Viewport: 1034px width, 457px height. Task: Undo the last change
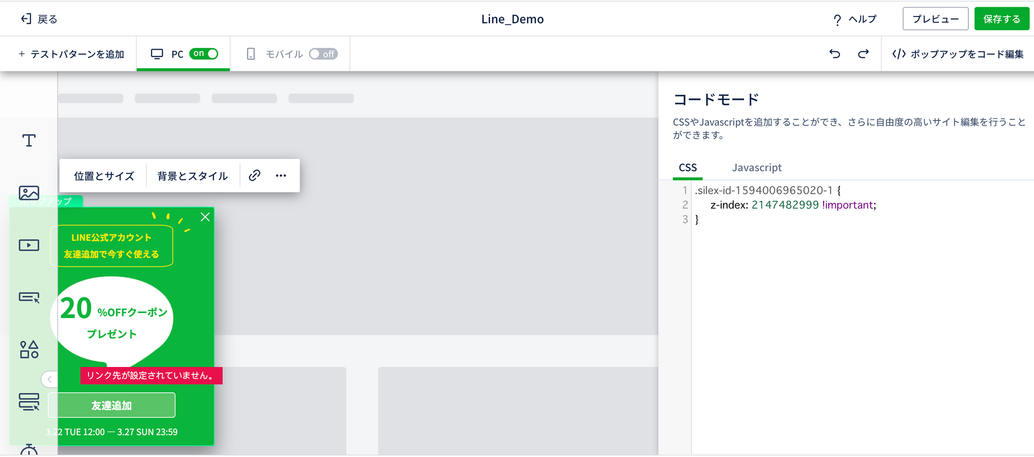click(x=834, y=54)
